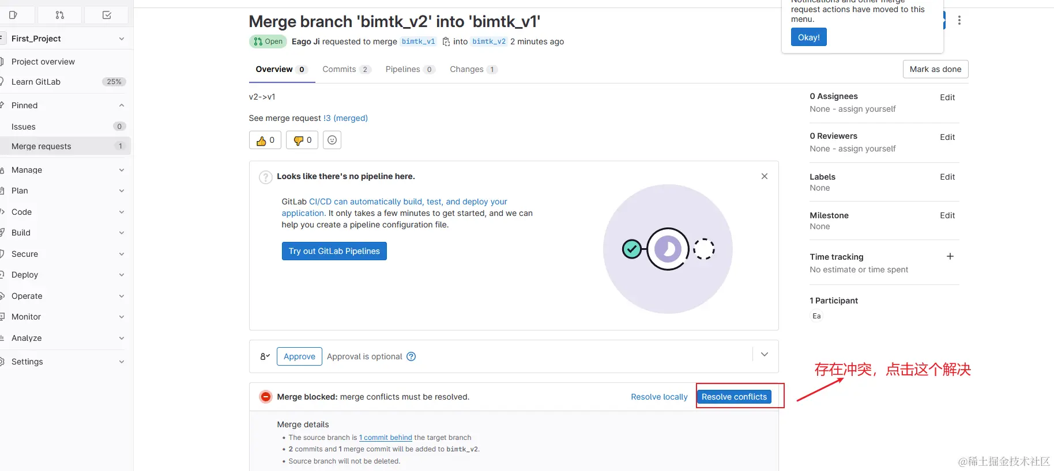This screenshot has height=471, width=1054.
Task: Open the !3 (merged) merge request link
Action: click(345, 118)
